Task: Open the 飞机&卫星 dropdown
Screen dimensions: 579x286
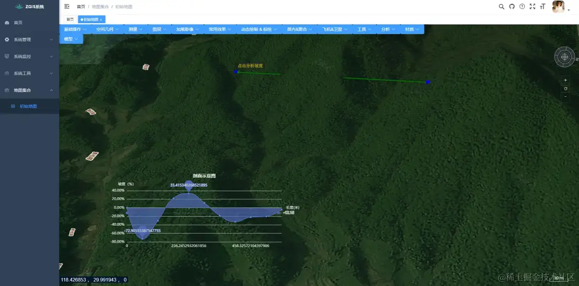Action: click(335, 29)
